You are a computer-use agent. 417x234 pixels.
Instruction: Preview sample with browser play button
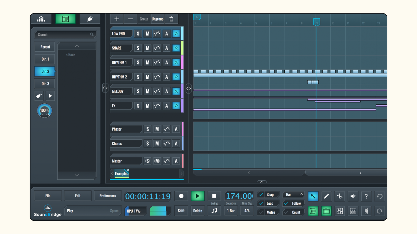tap(50, 96)
